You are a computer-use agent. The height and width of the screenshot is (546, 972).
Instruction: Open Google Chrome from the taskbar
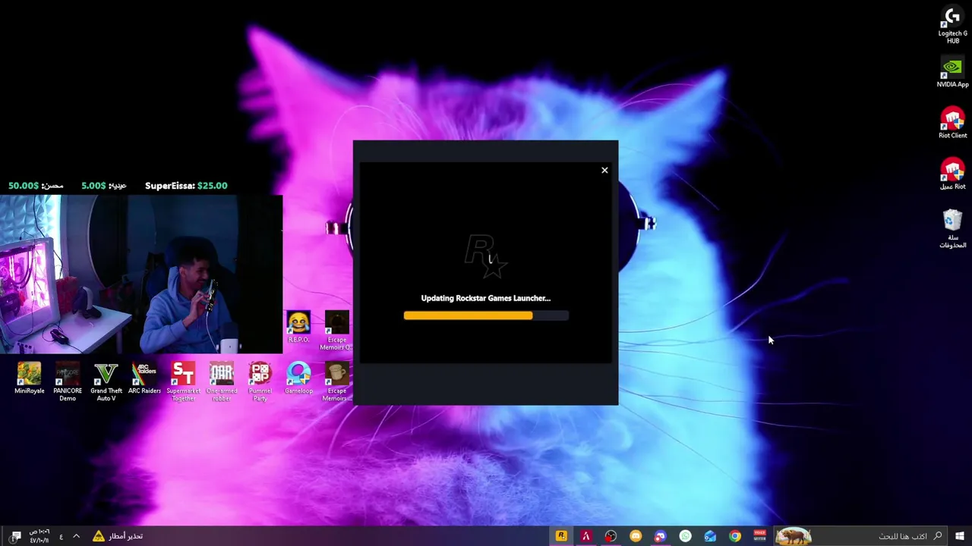735,536
